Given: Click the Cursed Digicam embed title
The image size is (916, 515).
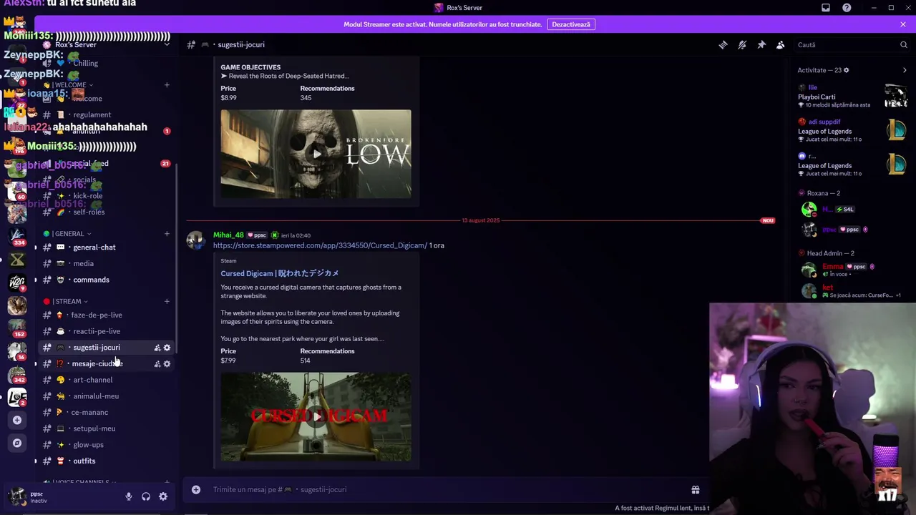Looking at the screenshot, I should click(280, 273).
